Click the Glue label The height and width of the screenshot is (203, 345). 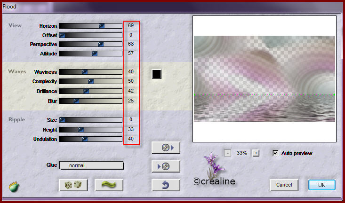(52, 165)
